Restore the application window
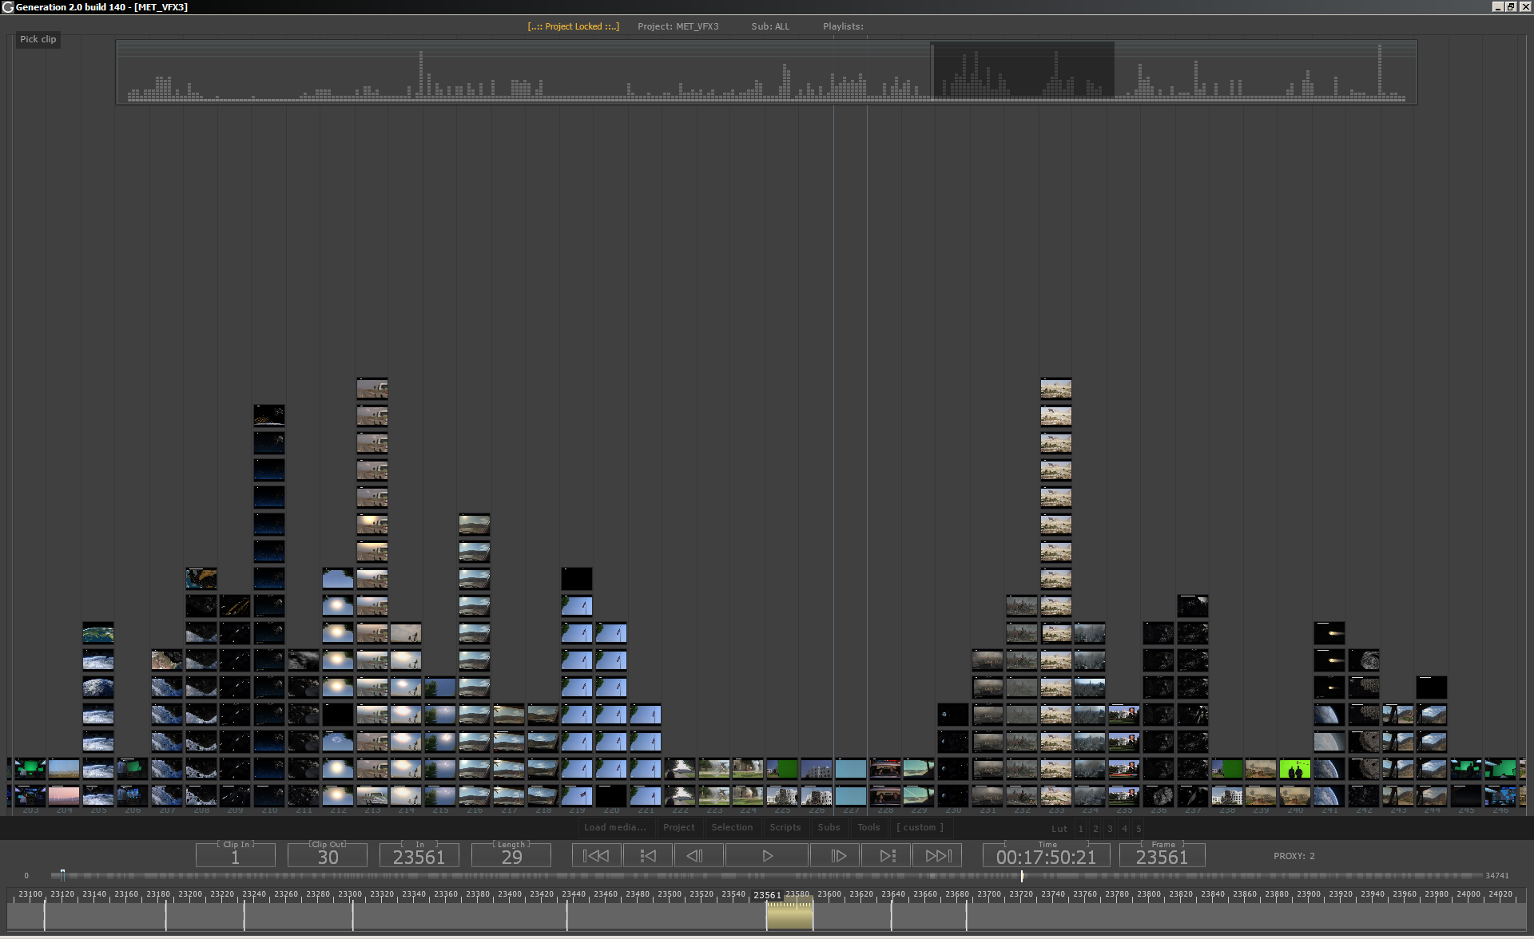This screenshot has width=1534, height=939. (x=1510, y=6)
